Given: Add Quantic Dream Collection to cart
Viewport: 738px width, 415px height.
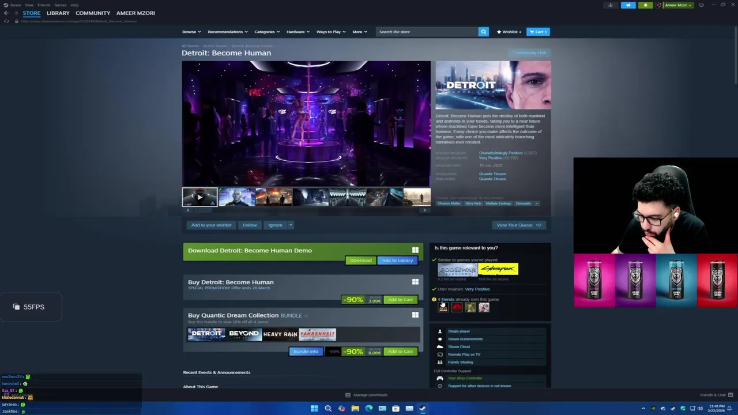Looking at the screenshot, I should [400, 352].
